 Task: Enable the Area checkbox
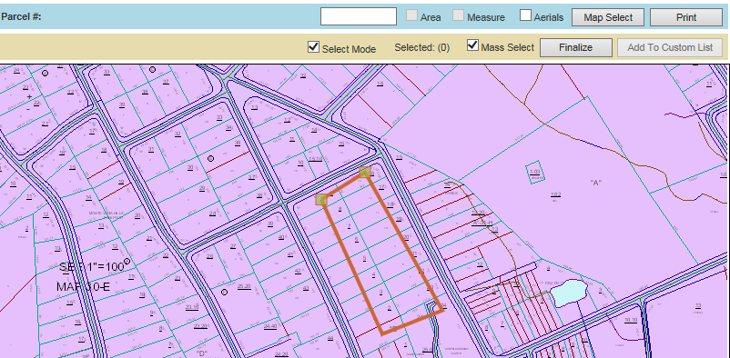click(411, 15)
